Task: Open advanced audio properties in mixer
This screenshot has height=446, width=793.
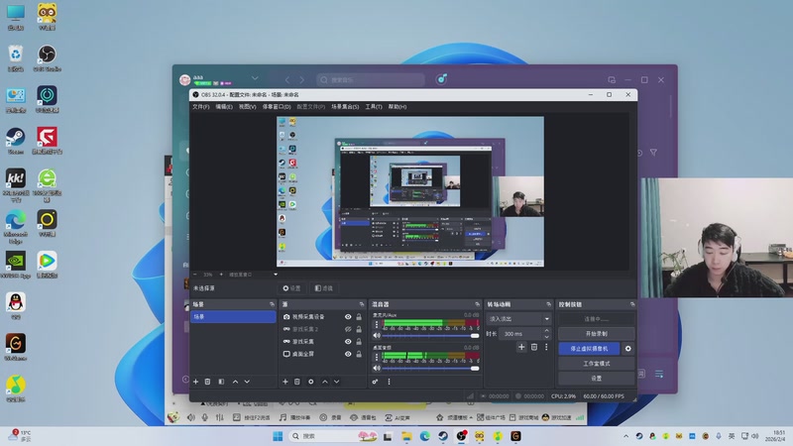Action: click(376, 382)
